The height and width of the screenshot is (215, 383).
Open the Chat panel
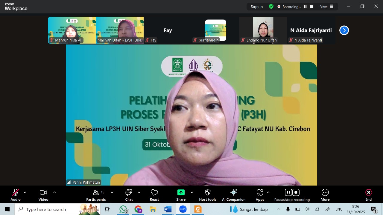pos(129,195)
